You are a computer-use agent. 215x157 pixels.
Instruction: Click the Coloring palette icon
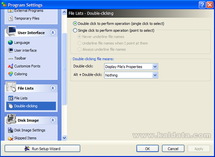(x=11, y=74)
